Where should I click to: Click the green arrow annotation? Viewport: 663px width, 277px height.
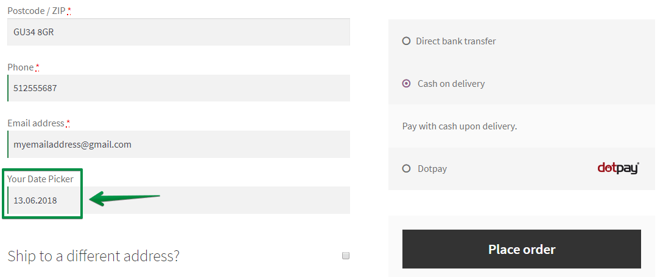click(125, 199)
